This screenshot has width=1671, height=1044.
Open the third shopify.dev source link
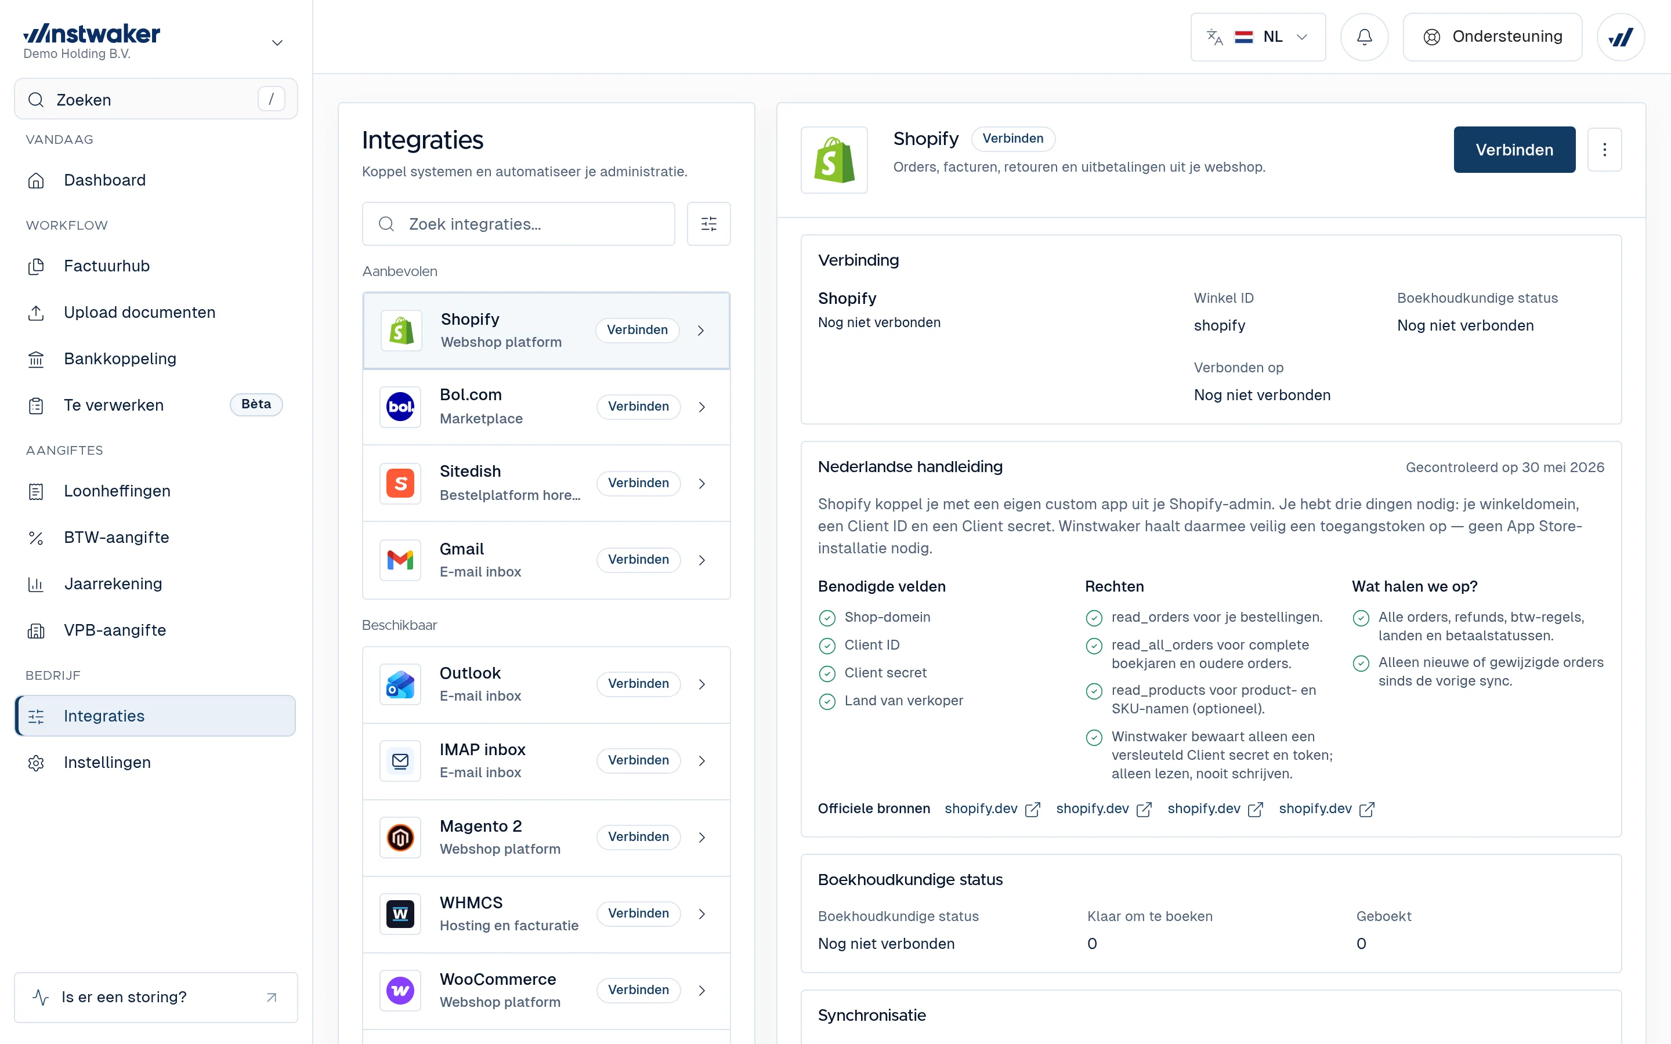coord(1216,809)
